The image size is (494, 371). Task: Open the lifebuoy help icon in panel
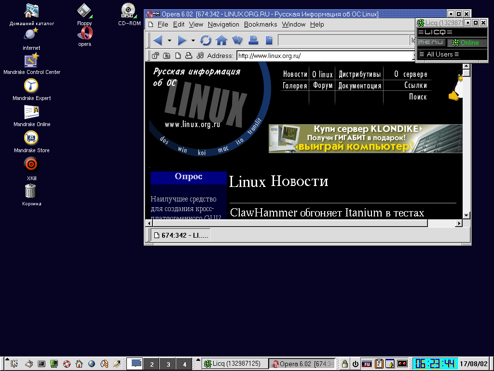tap(67, 364)
